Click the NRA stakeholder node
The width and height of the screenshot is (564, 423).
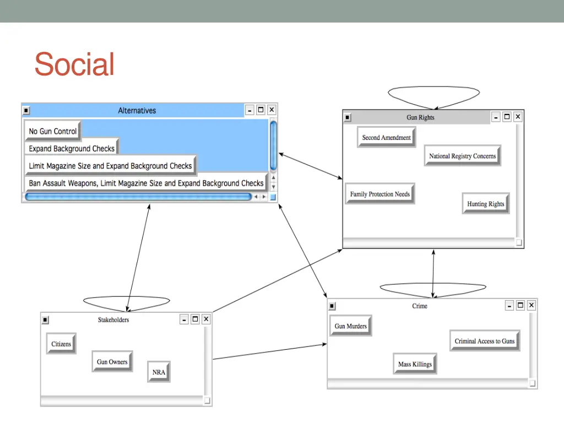pos(159,372)
